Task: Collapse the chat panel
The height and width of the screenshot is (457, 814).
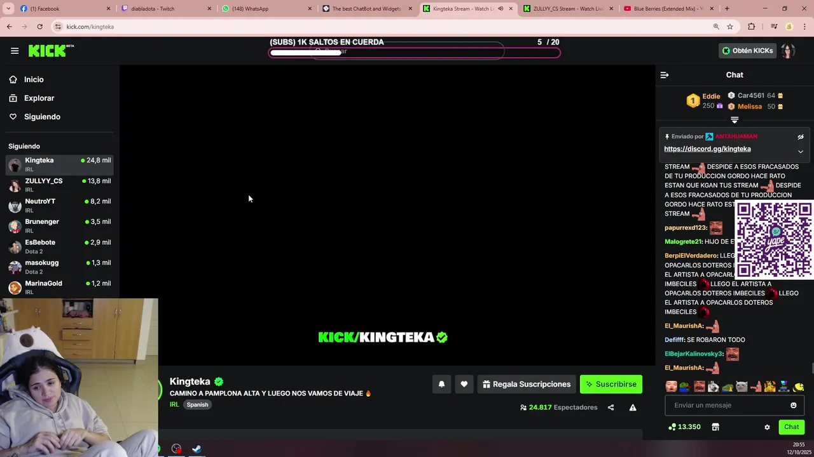Action: pyautogui.click(x=665, y=75)
